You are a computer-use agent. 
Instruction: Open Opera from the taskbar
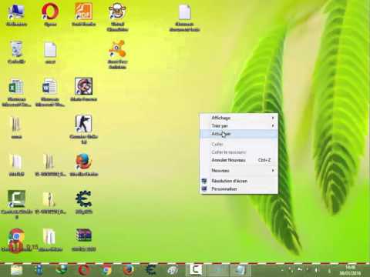pos(84,270)
